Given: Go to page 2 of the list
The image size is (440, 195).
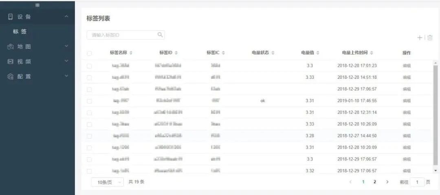Looking at the screenshot, I should (x=374, y=182).
